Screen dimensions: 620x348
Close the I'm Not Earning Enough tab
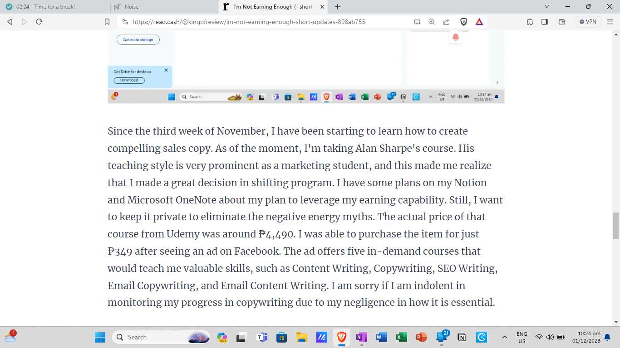point(322,7)
